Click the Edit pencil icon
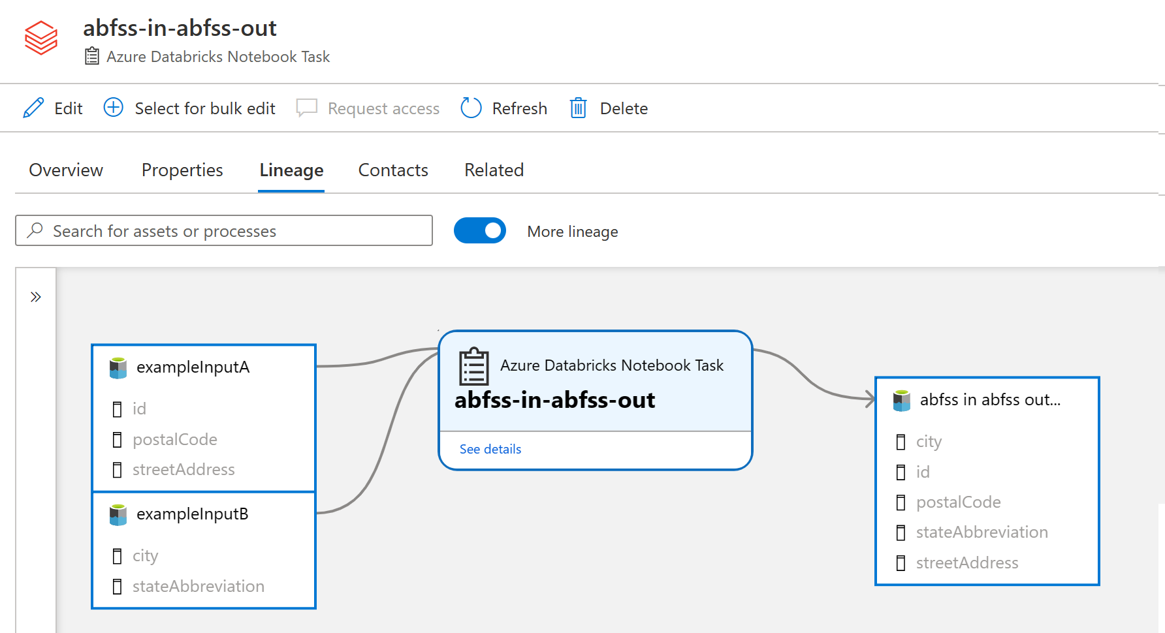 [x=33, y=108]
